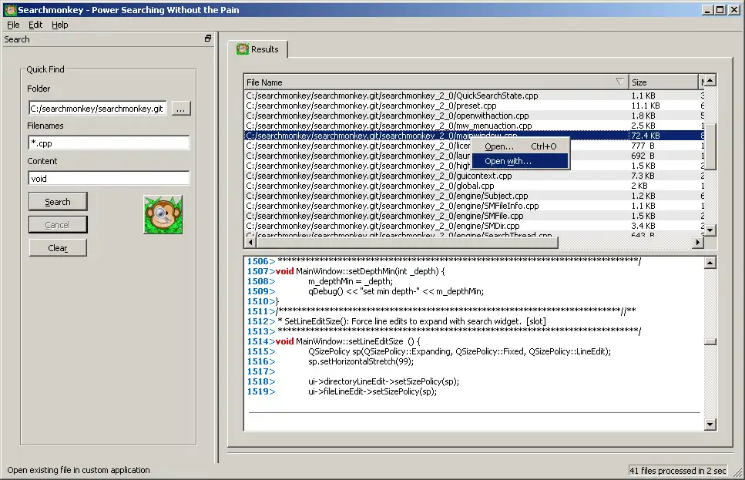Click the results vertical scrollbar thumb
745x480 pixels.
(x=710, y=146)
